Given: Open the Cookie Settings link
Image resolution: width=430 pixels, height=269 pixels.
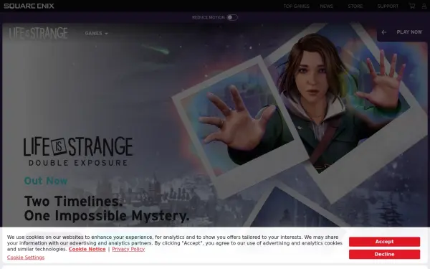Looking at the screenshot, I should [26, 258].
